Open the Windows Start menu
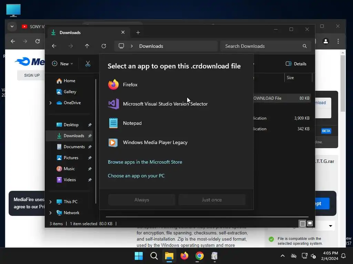The image size is (353, 264). tap(139, 256)
